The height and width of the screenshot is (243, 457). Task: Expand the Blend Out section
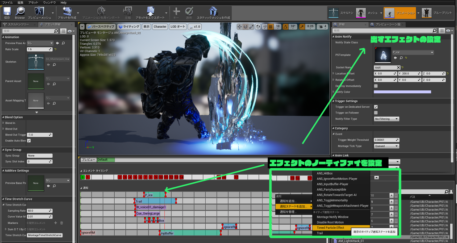[x=4, y=129]
